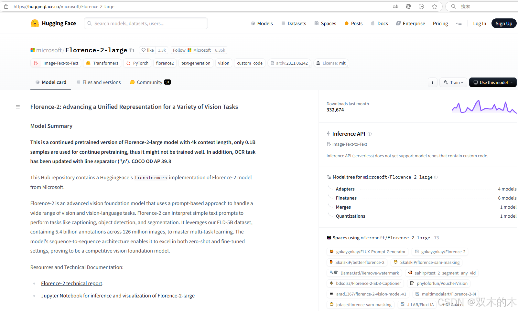Open DamarJati/Remove-watermark space

[x=364, y=273]
